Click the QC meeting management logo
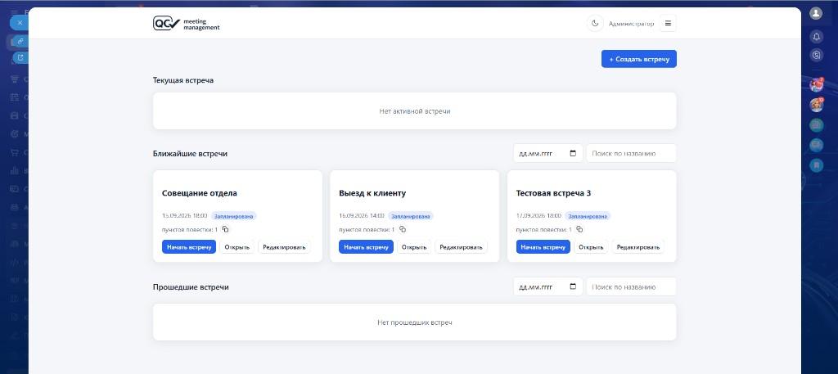 186,24
